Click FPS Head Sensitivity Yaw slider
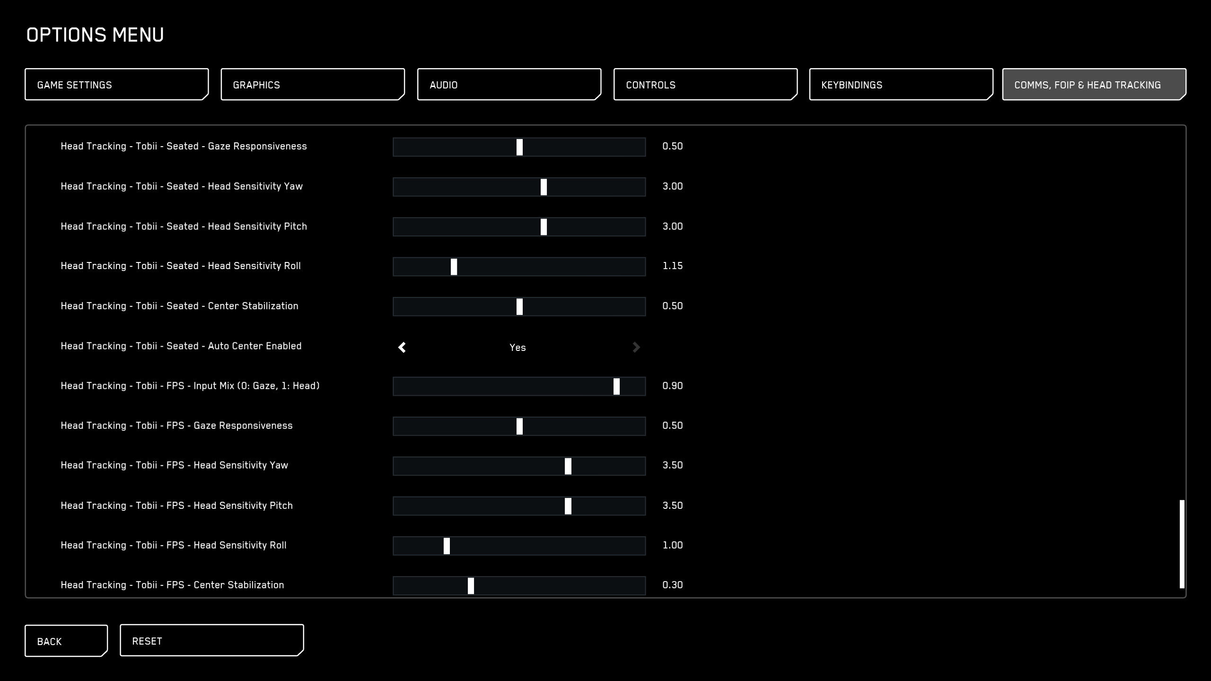Screen dimensions: 1211x681 pos(519,466)
